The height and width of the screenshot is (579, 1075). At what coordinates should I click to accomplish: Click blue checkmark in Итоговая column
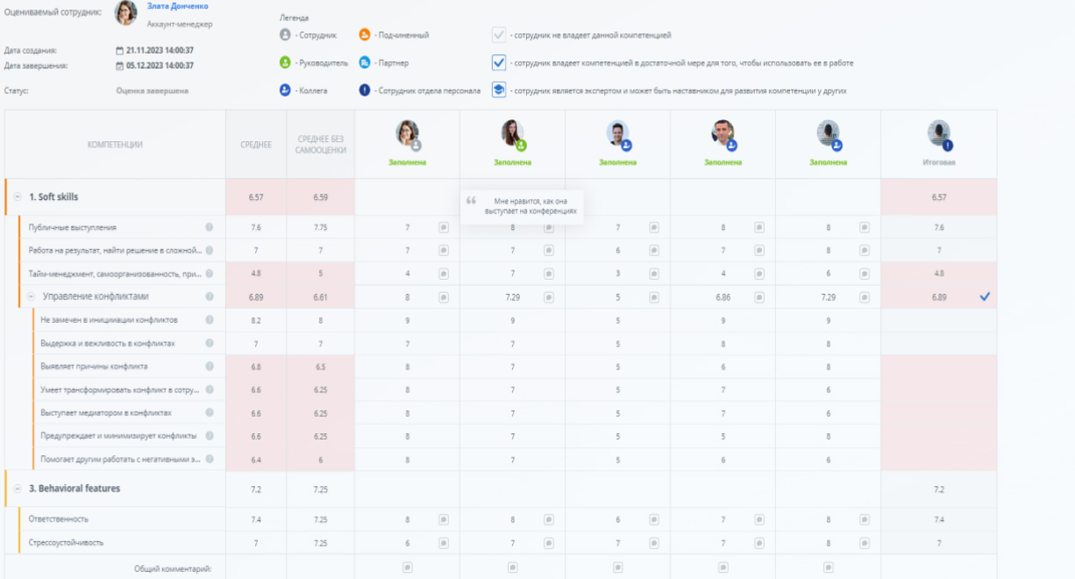pyautogui.click(x=985, y=297)
